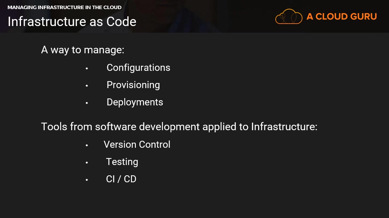Select the 'CI / CD' list item
Screen dimensions: 389x218
[121, 179]
